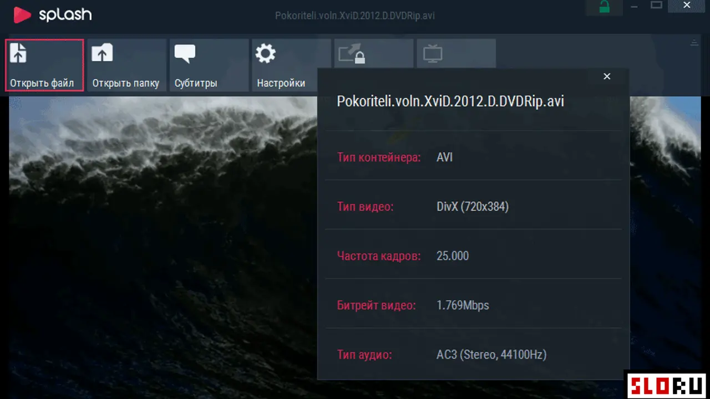Select the TV screen icon in toolbar
The image size is (710, 399).
coord(433,54)
